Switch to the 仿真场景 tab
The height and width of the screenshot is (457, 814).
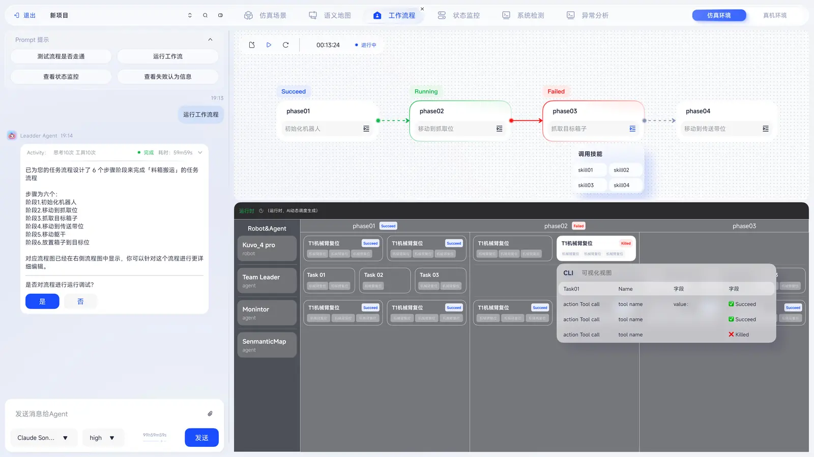click(265, 15)
